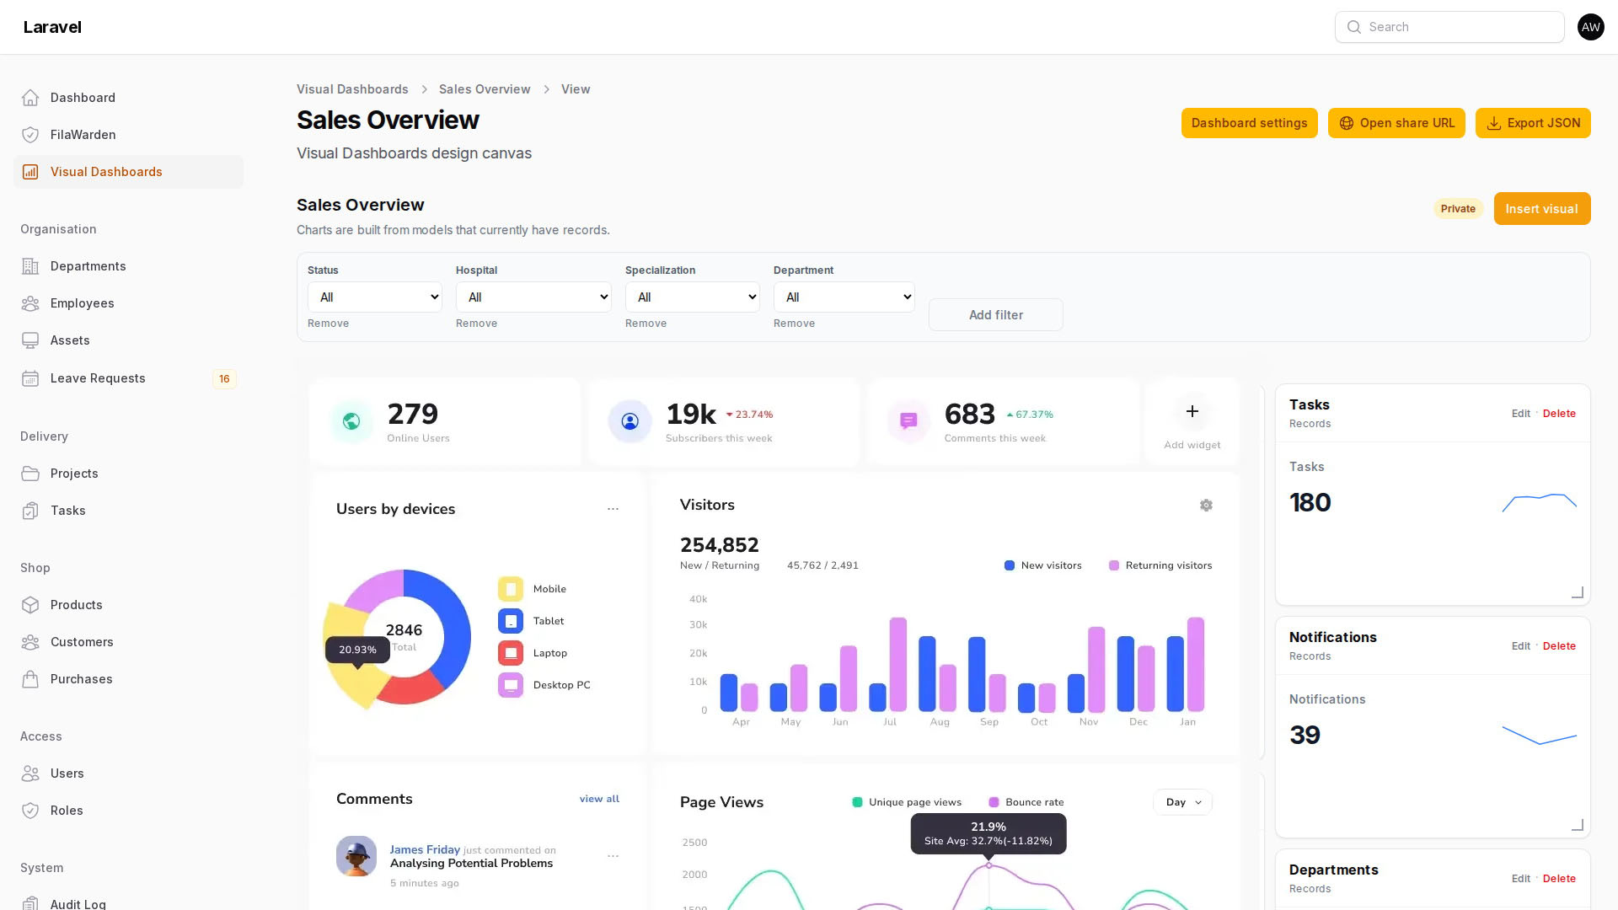The height and width of the screenshot is (910, 1618).
Task: Delete the Notifications widget
Action: pos(1559,646)
